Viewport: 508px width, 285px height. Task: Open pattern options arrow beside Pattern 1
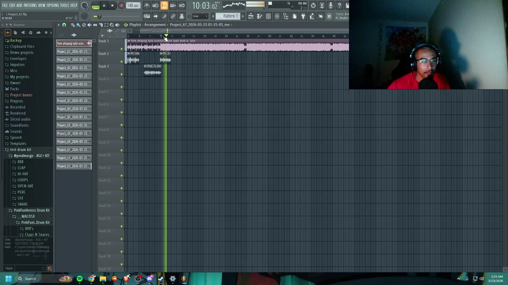(x=213, y=16)
